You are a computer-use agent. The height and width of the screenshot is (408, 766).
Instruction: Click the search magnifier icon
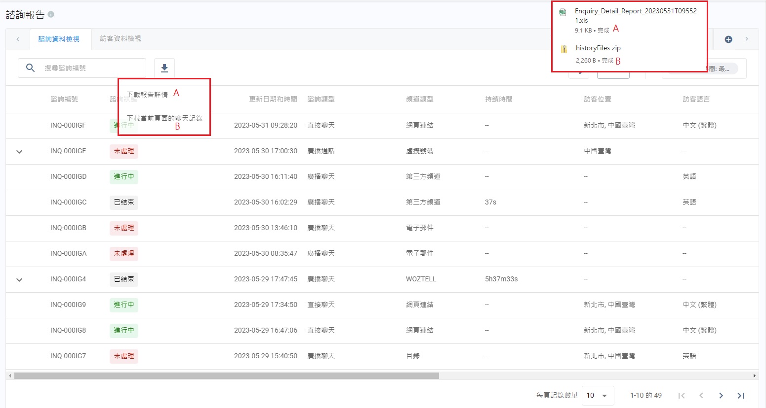tap(30, 68)
